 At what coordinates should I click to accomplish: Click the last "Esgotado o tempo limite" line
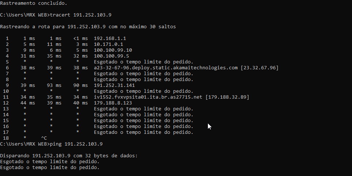click(50, 168)
